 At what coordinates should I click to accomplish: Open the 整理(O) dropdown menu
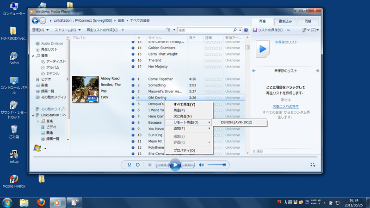(x=40, y=30)
